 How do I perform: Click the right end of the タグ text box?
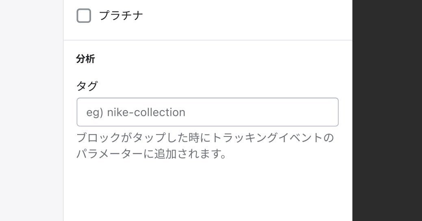point(329,112)
